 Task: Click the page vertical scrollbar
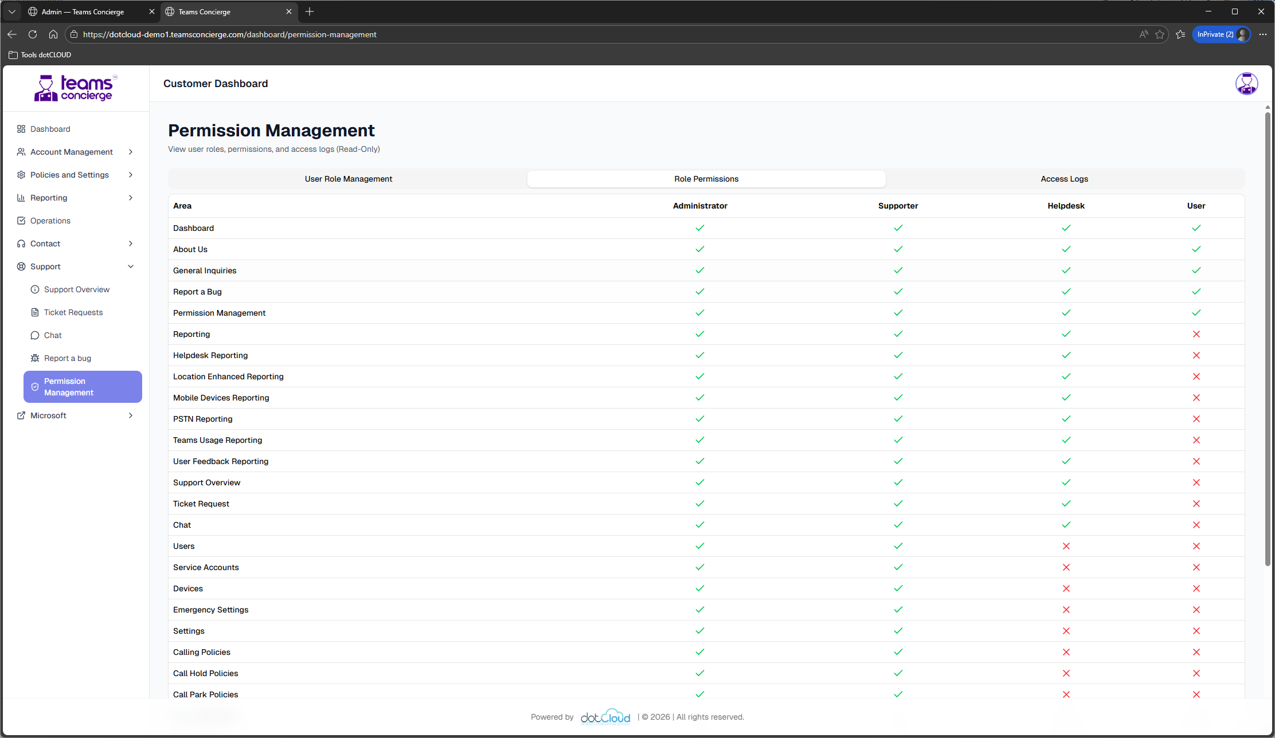coord(1267,338)
